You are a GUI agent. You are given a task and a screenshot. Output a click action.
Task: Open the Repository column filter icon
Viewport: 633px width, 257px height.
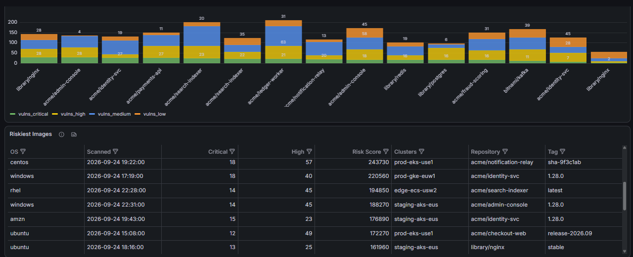tap(504, 152)
